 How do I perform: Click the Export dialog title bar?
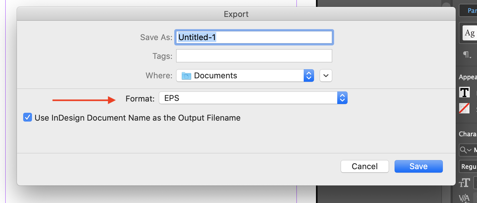[236, 14]
